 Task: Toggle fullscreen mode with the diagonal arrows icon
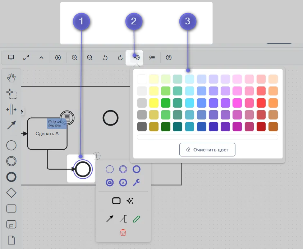(x=26, y=57)
